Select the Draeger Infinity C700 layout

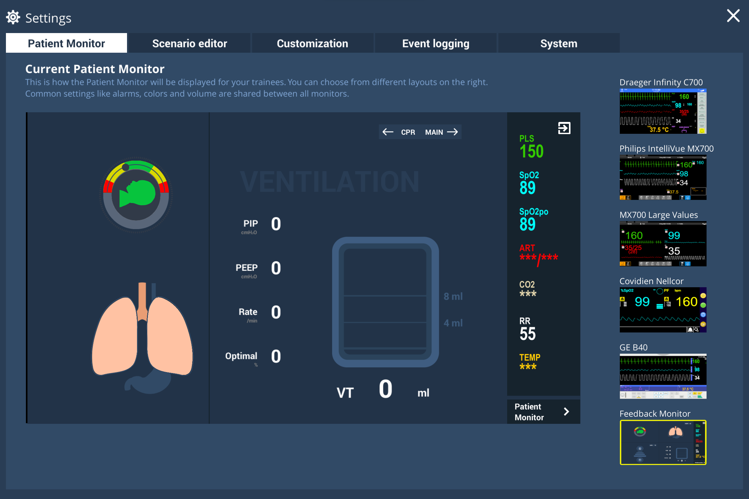click(x=663, y=111)
